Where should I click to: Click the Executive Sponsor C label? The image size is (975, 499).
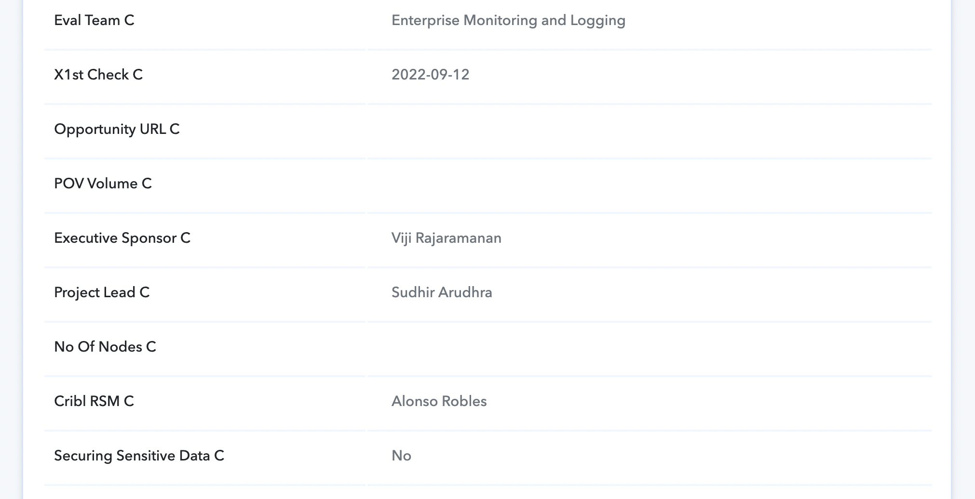coord(122,238)
